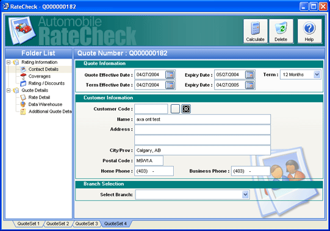Click the black target icon beside Customer Code
Viewport: 330px width, 231px height.
click(186, 108)
